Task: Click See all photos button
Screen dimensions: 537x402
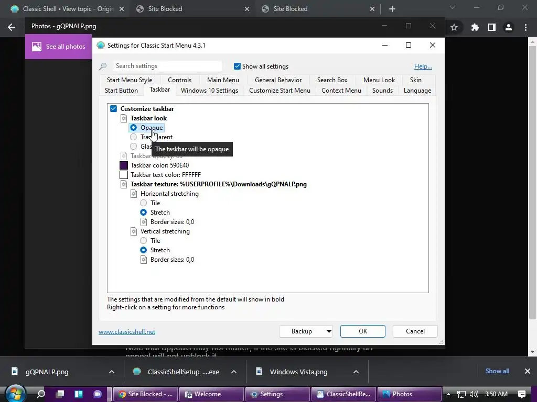Action: click(x=59, y=47)
